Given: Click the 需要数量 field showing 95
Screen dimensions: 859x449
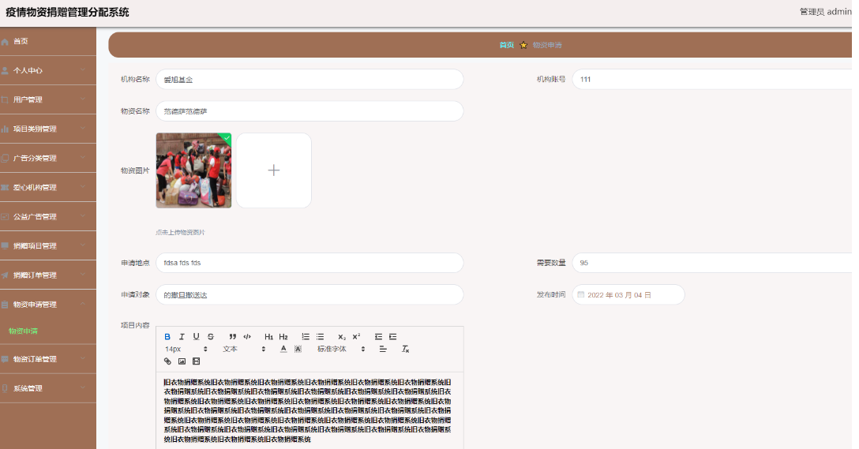Looking at the screenshot, I should coord(712,263).
